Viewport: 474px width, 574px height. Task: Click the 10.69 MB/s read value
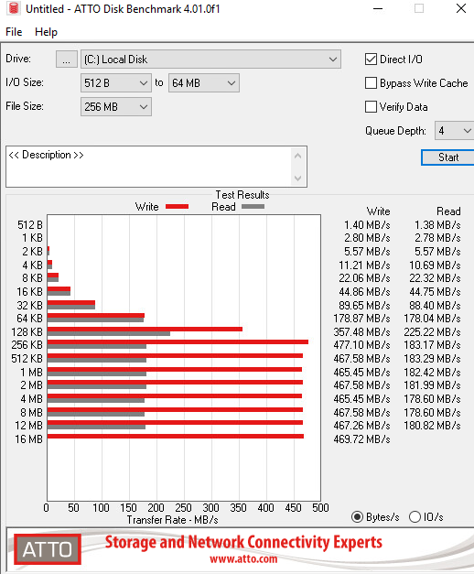pos(435,265)
